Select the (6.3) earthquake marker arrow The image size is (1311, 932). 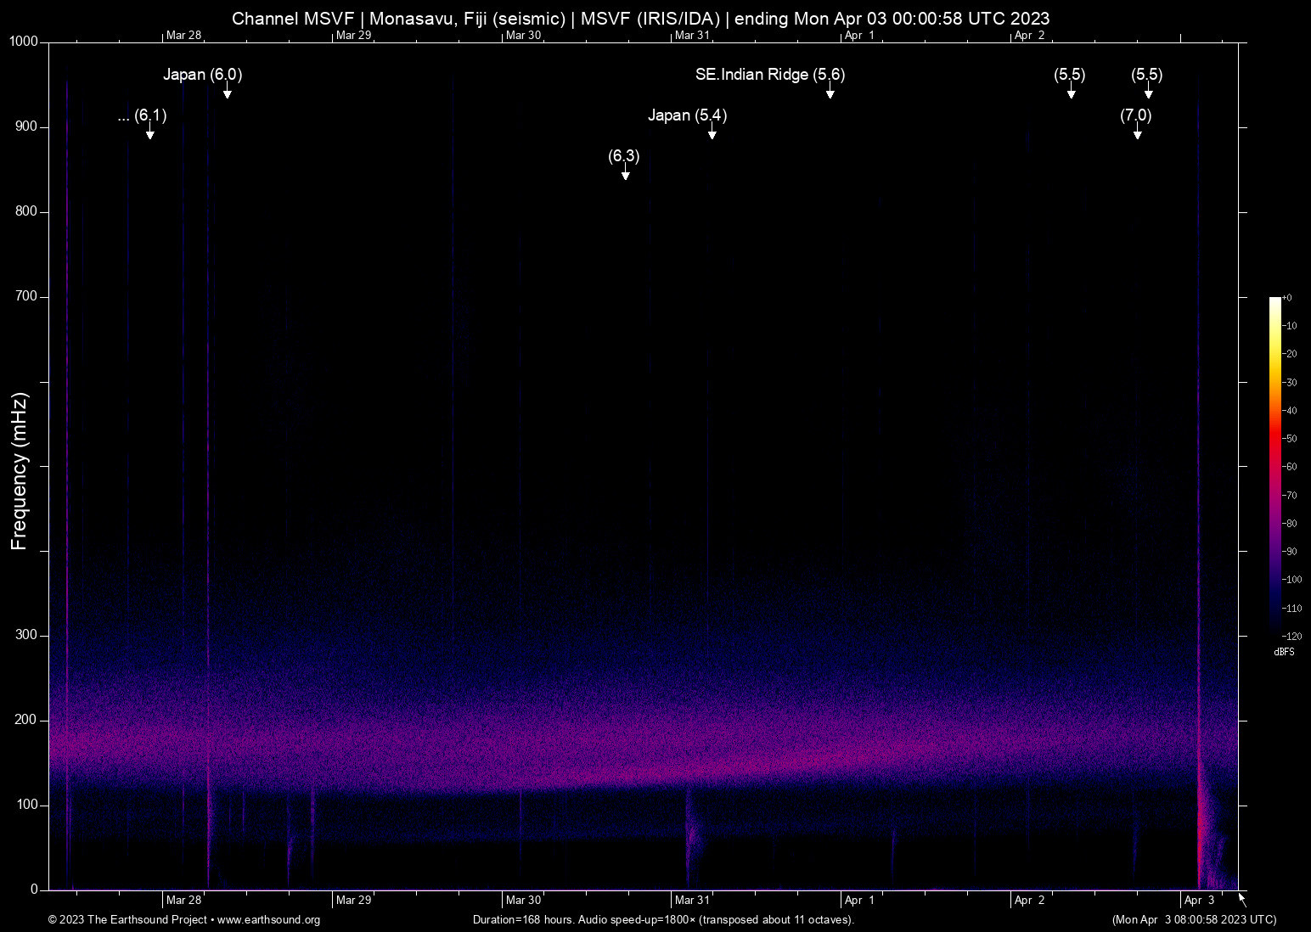pos(626,173)
